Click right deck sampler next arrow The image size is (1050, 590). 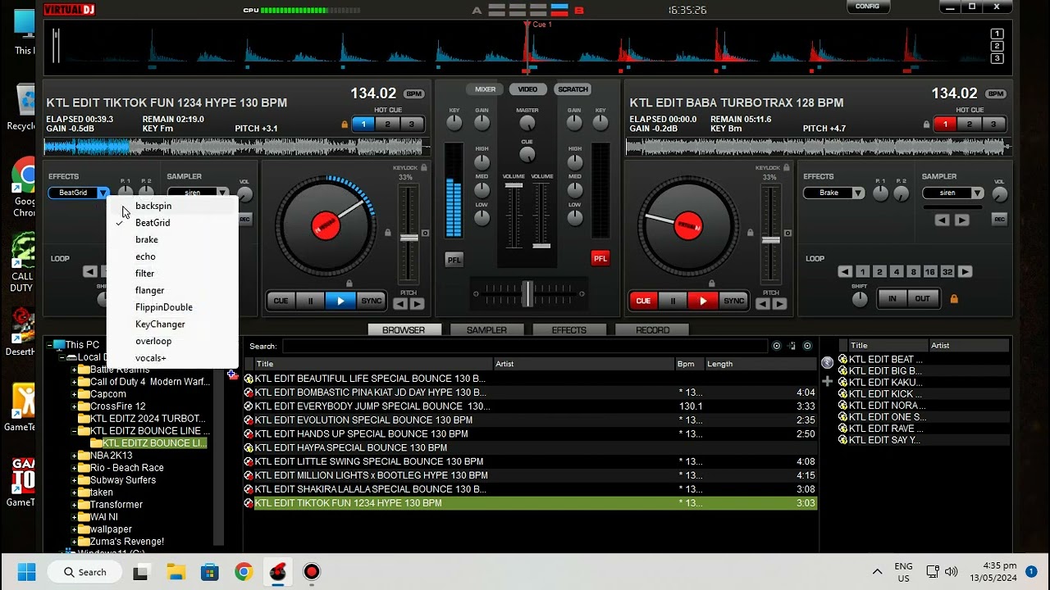click(x=962, y=220)
